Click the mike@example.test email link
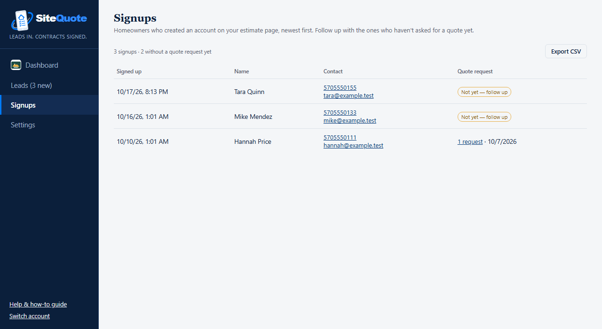Image resolution: width=602 pixels, height=329 pixels. point(350,120)
